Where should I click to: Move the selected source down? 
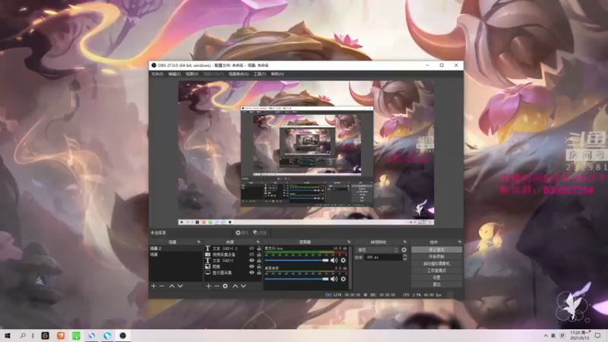[243, 287]
